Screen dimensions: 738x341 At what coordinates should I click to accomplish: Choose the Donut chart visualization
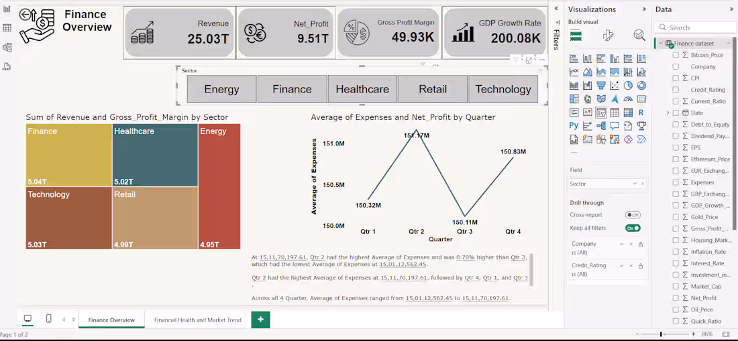click(x=641, y=86)
